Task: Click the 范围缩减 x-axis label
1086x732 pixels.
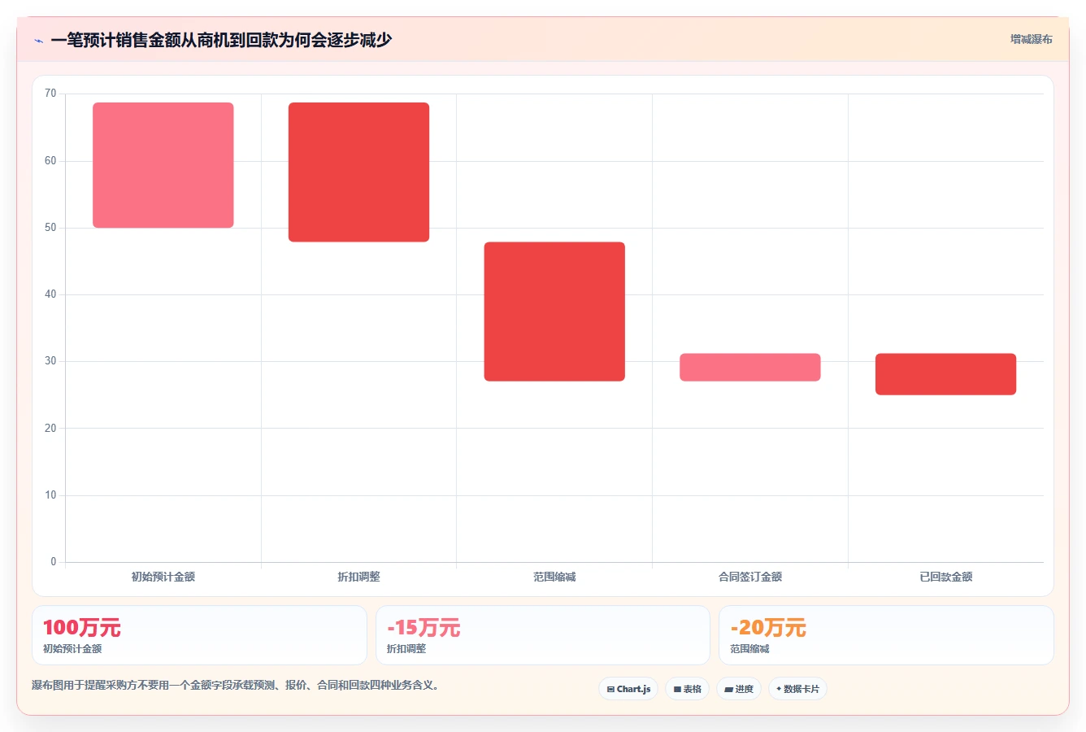Action: tap(554, 577)
